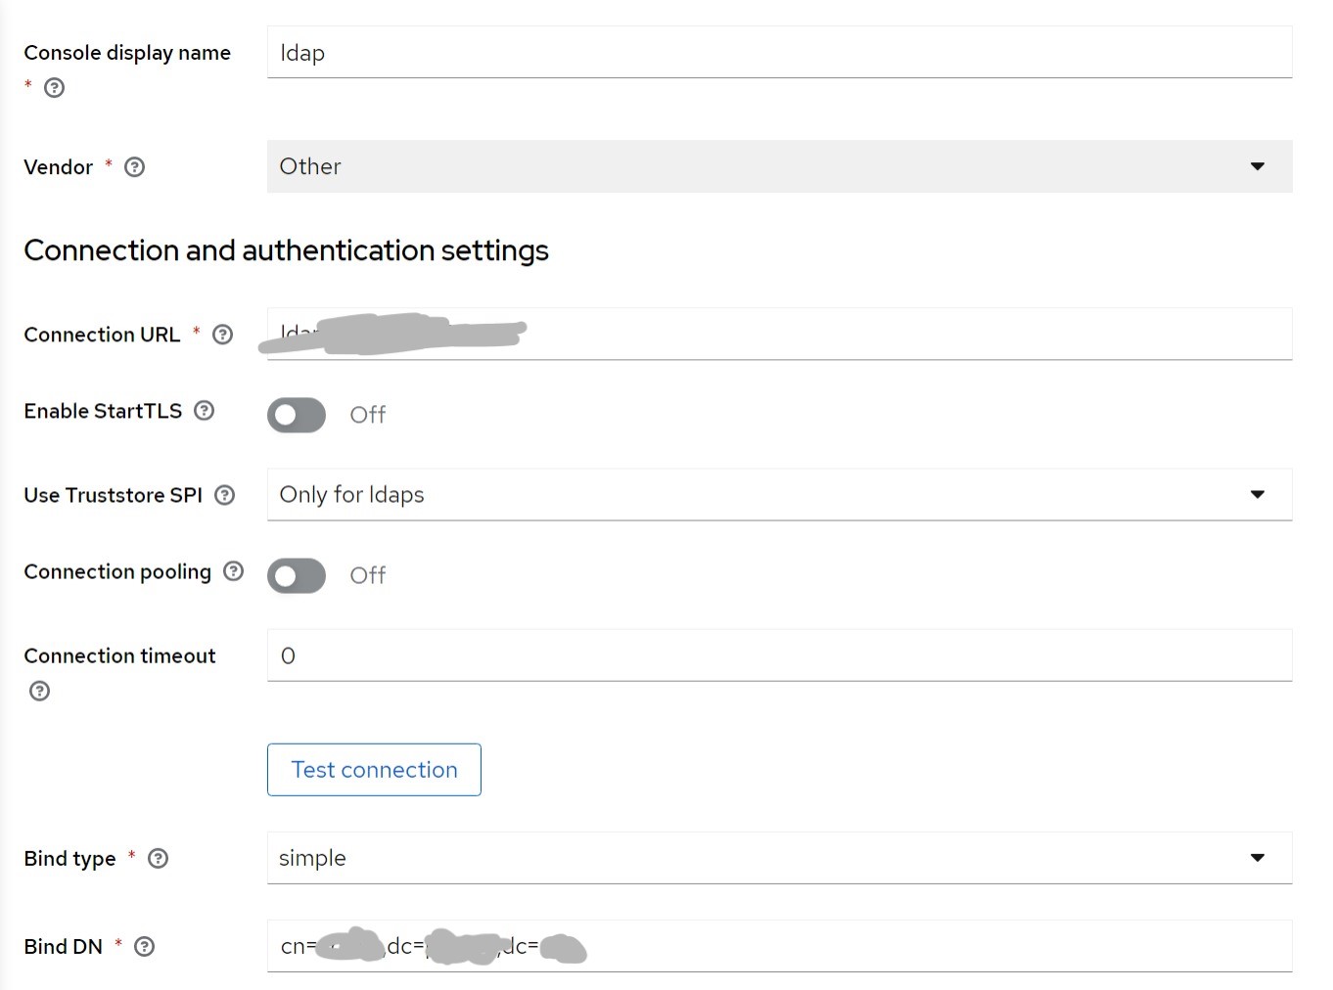Click the Bind type help icon
Image resolution: width=1333 pixels, height=990 pixels.
[x=158, y=859]
